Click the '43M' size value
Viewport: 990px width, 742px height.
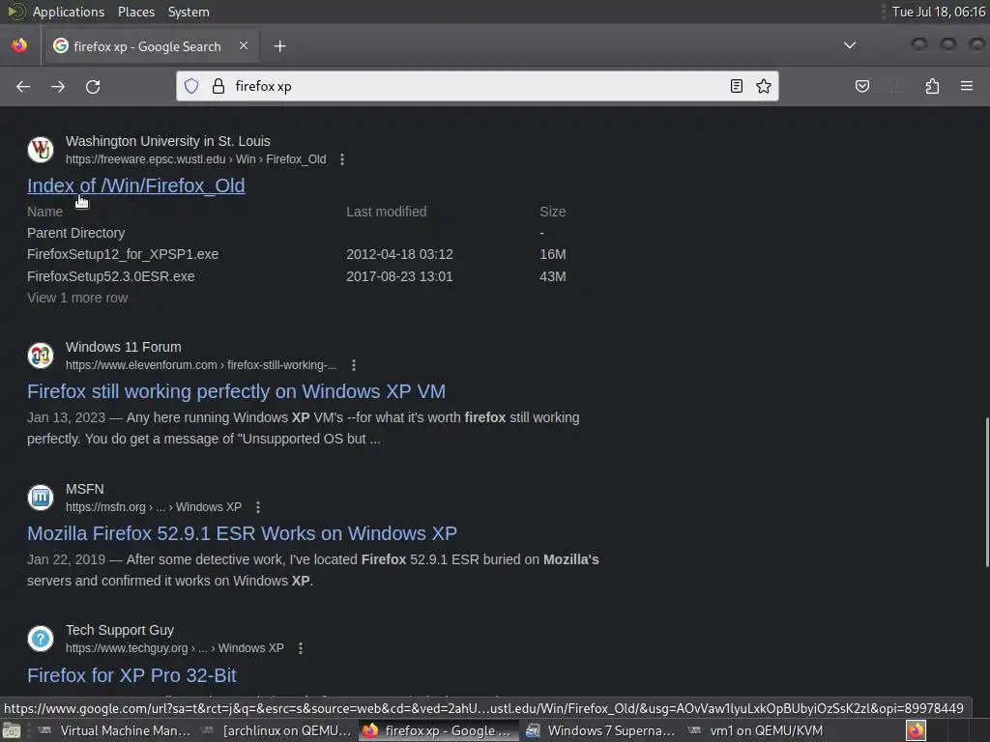pos(552,276)
